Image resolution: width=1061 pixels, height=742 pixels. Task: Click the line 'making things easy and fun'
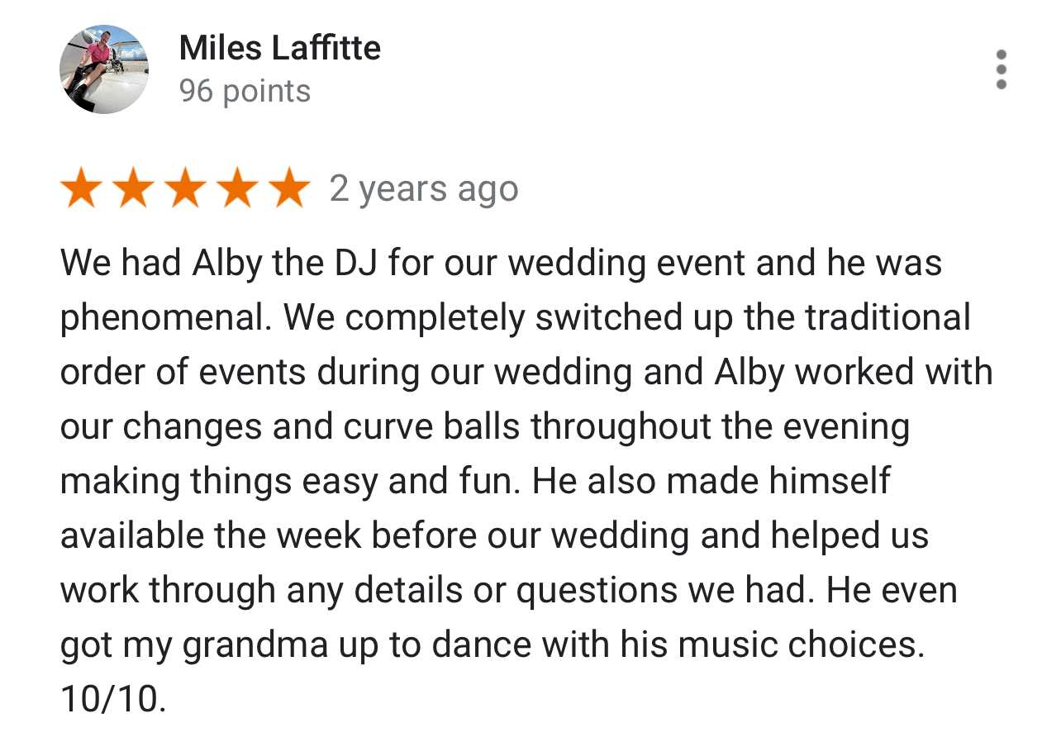click(x=291, y=482)
